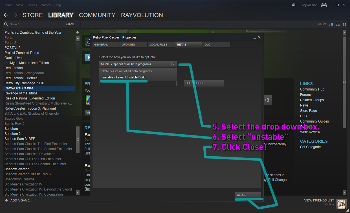Click the games search field
The image size is (350, 213).
pos(37,24)
